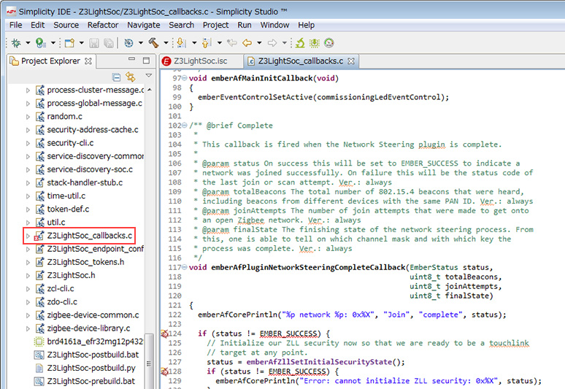Select the brd4161a_efr32mg12p432 hardware config item
Image resolution: width=565 pixels, height=389 pixels.
coord(95,342)
